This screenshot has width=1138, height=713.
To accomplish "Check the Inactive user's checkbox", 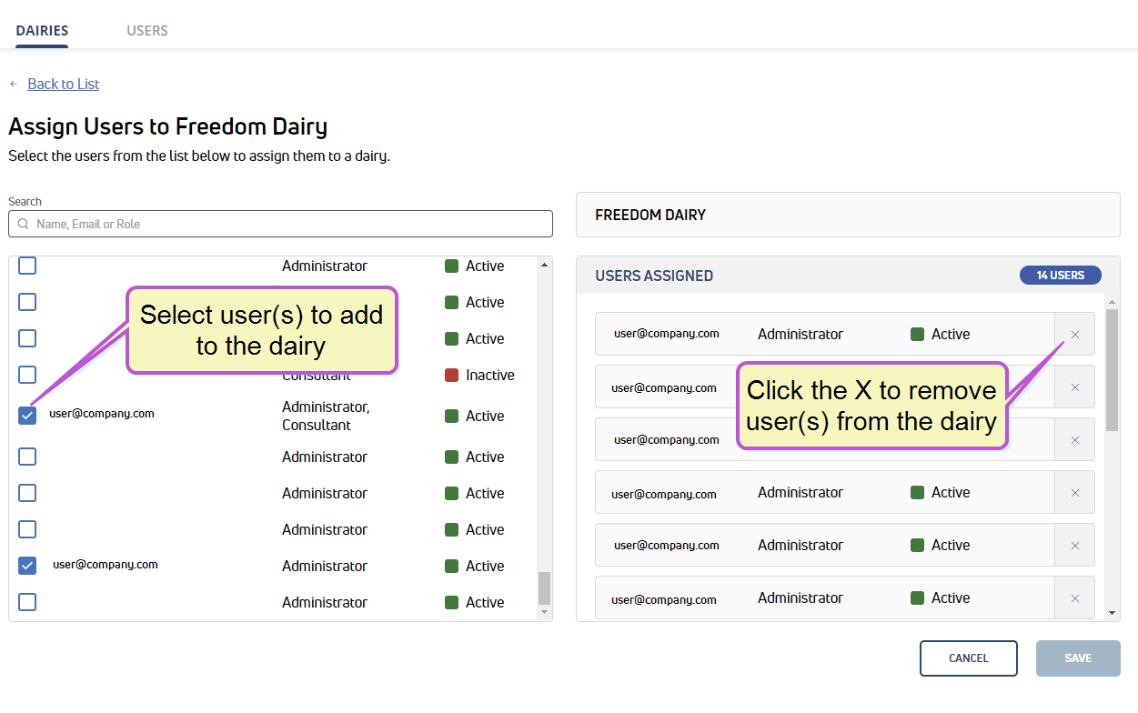I will [x=27, y=375].
